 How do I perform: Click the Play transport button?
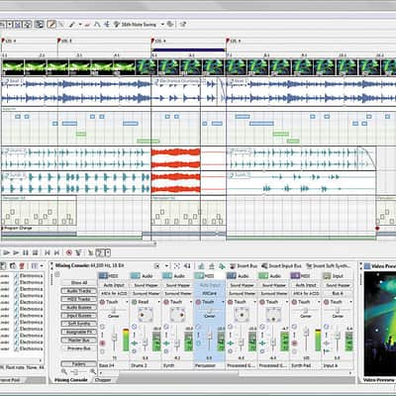coord(16,252)
